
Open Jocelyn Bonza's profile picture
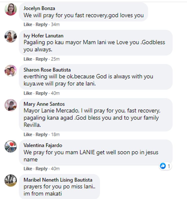[x=11, y=9]
